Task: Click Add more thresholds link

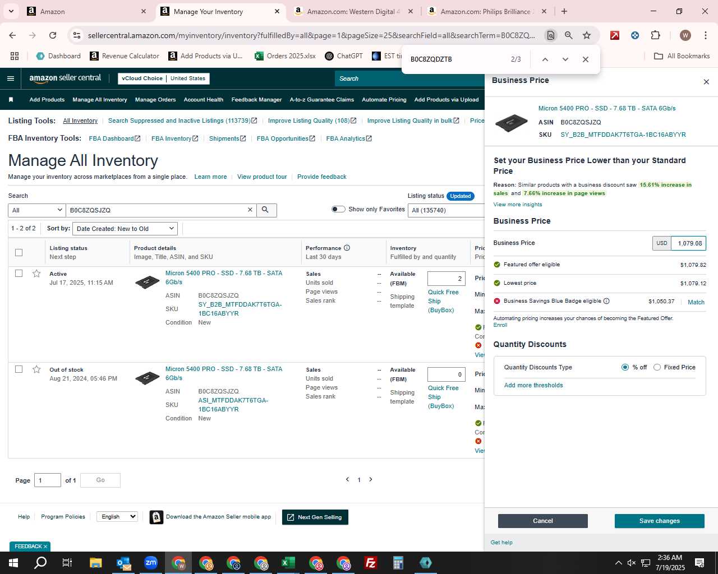Action: 533,385
